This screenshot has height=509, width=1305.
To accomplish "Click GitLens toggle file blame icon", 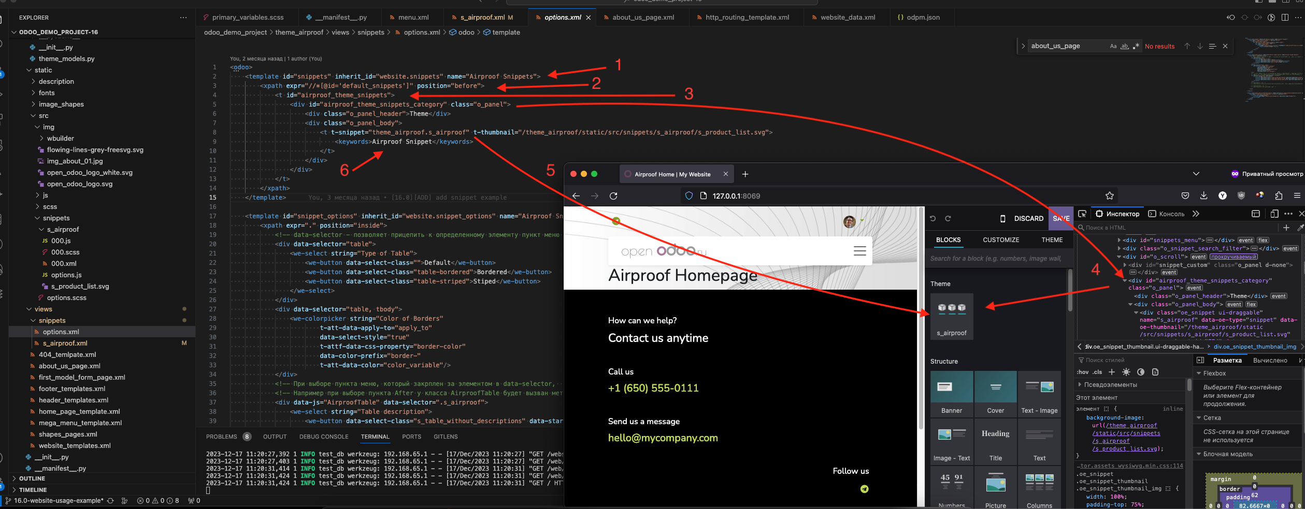I will [1271, 17].
